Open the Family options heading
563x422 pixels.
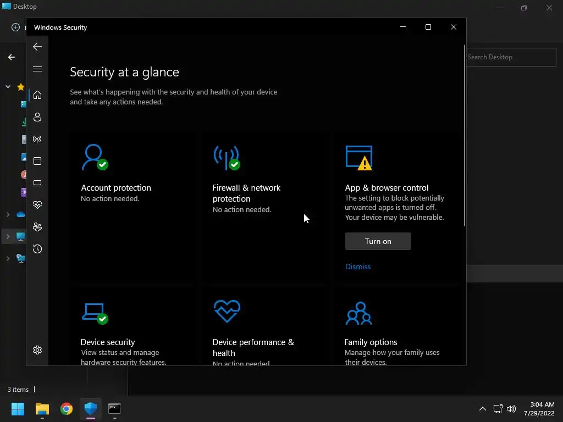pos(371,342)
